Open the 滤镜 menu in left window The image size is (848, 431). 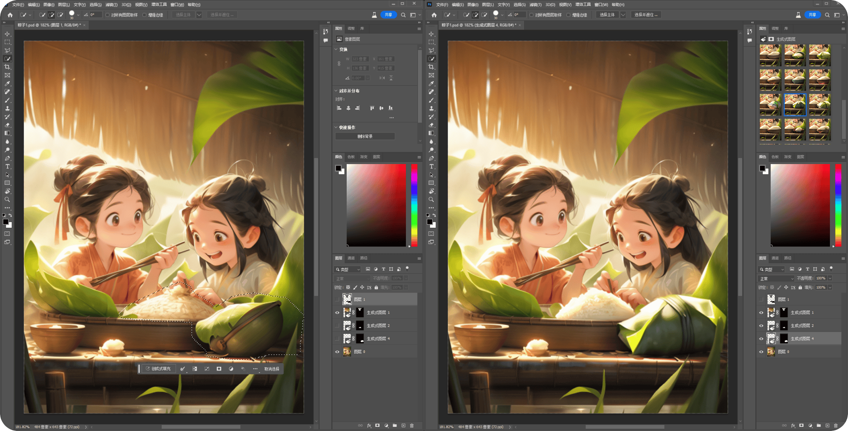[x=111, y=5]
